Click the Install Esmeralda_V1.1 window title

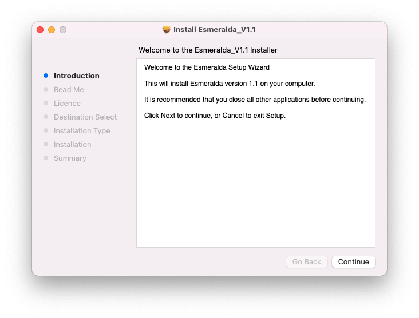click(215, 30)
